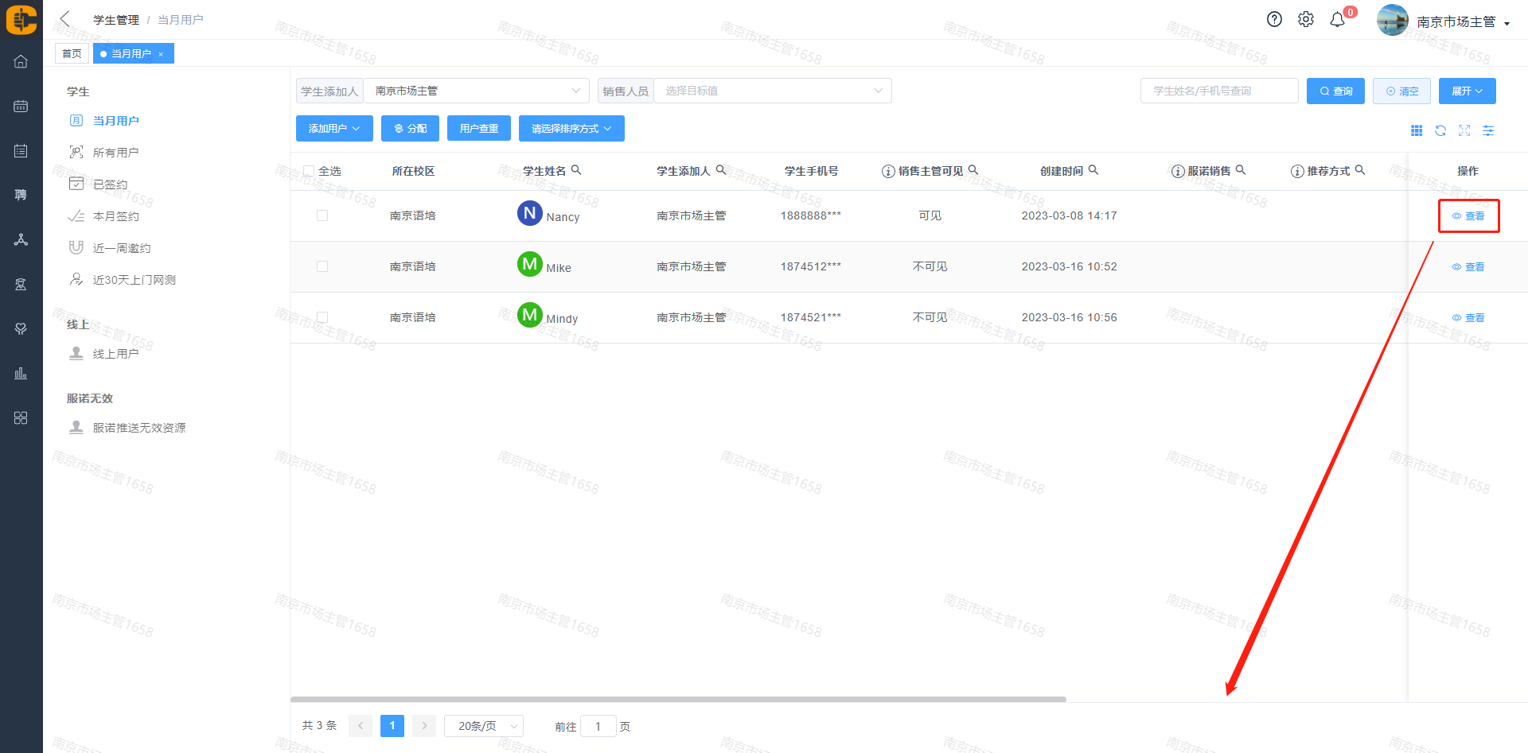Click 查看 link for Mindy
Viewport: 1528px width, 753px height.
coord(1468,318)
